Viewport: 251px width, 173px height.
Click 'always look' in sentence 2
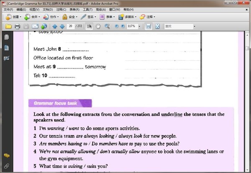coord(130,136)
